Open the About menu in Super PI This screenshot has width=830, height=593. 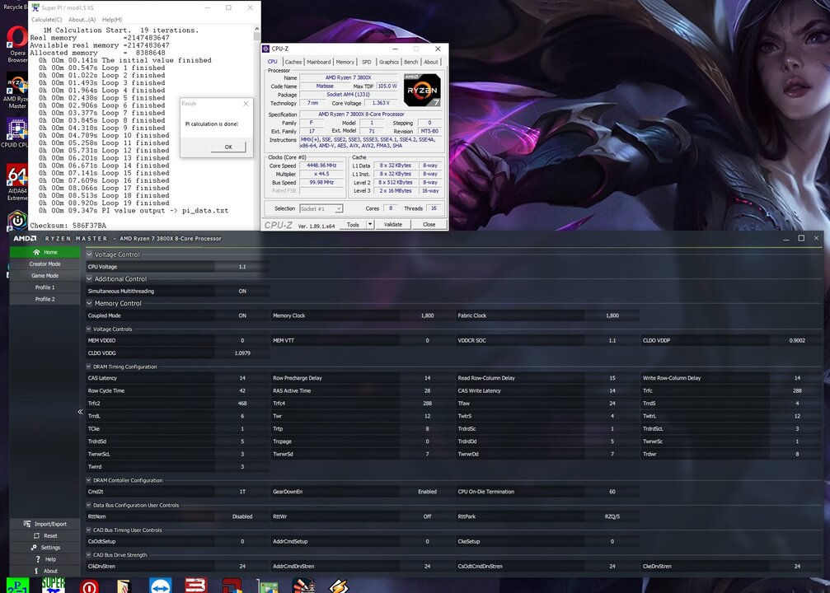pyautogui.click(x=82, y=20)
